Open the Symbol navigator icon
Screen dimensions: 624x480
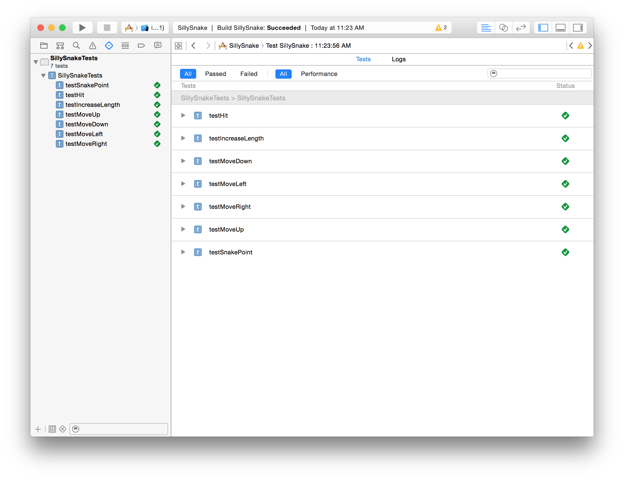tap(60, 46)
